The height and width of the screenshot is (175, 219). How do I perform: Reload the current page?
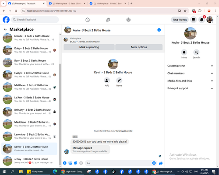click(16, 11)
